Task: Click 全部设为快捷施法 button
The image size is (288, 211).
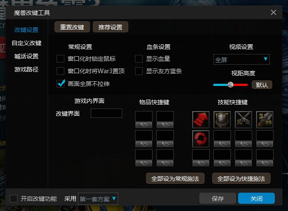Action: [241, 178]
